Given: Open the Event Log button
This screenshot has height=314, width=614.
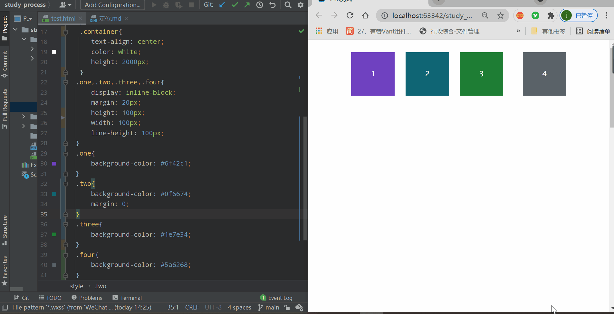Looking at the screenshot, I should coord(276,298).
